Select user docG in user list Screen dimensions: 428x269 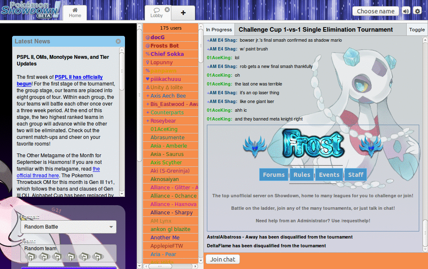point(171,37)
